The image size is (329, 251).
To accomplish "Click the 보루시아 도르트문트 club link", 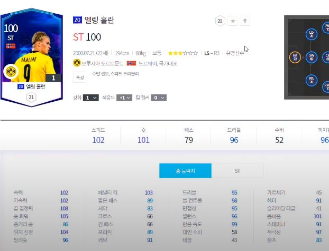I will point(103,63).
